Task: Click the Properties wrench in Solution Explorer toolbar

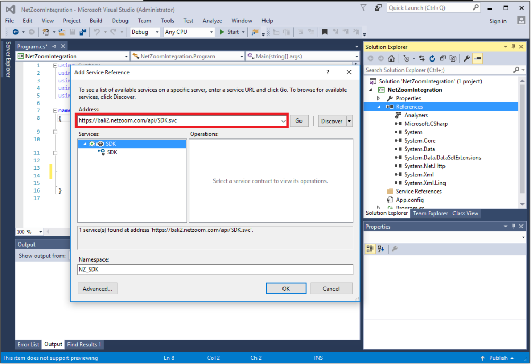Action: [467, 58]
